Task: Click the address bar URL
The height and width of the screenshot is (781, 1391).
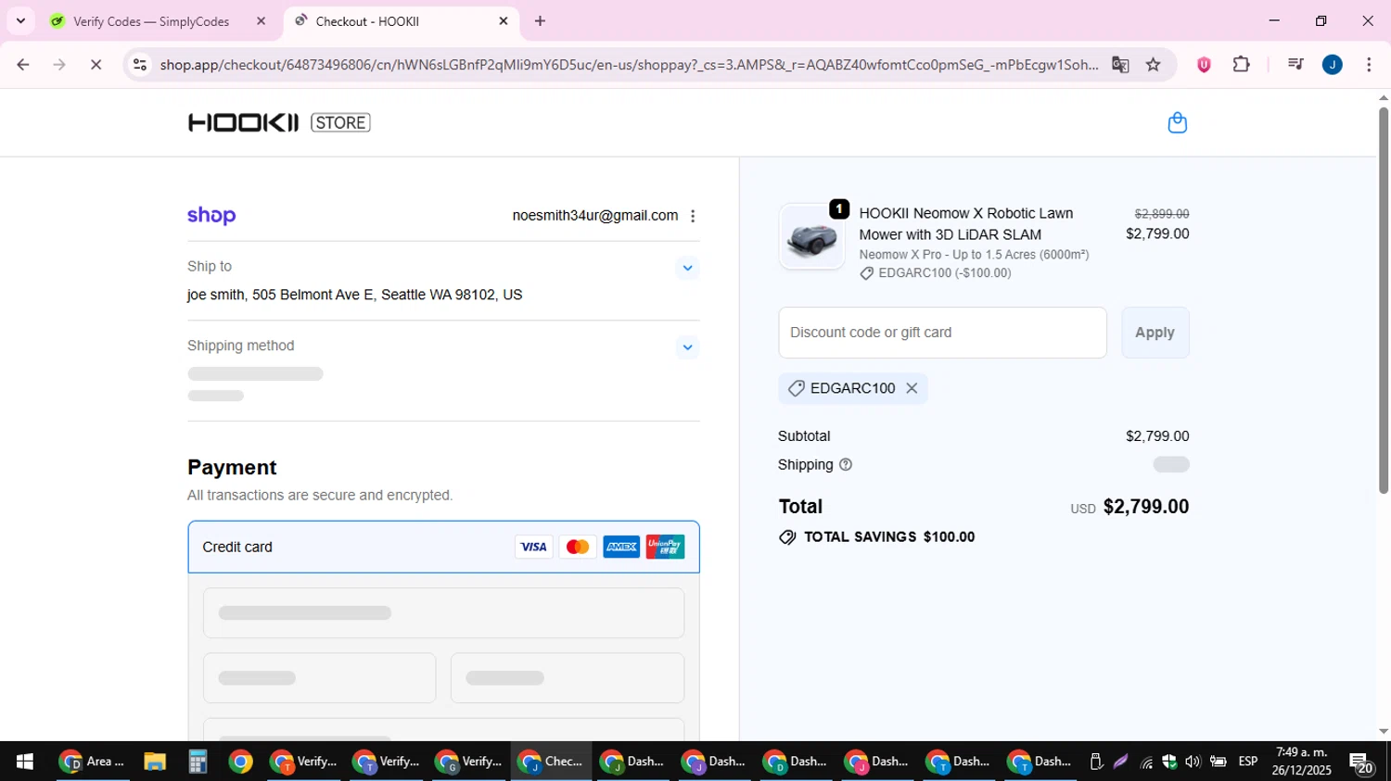Action: tap(629, 65)
